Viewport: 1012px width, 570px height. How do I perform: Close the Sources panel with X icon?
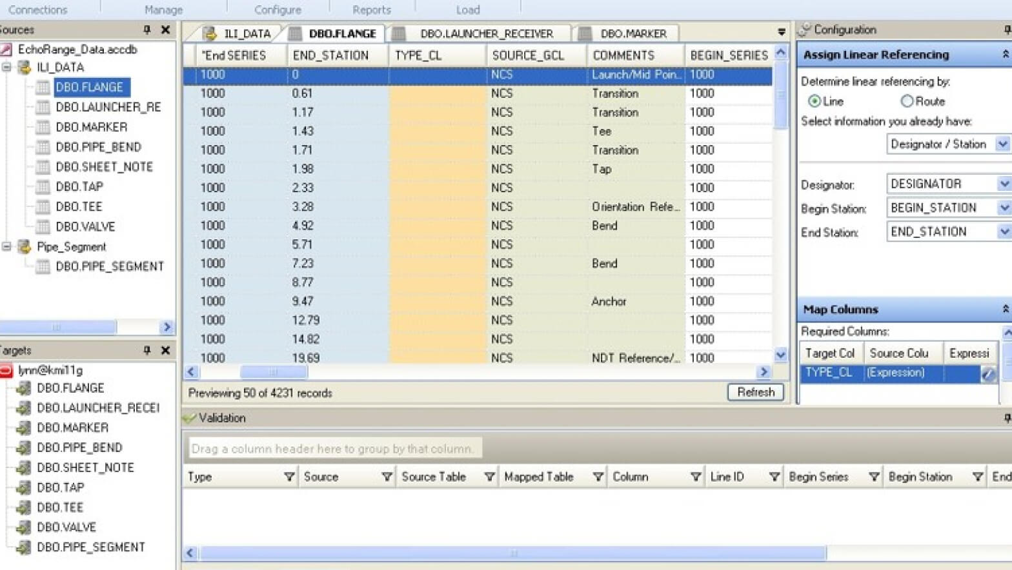click(165, 30)
